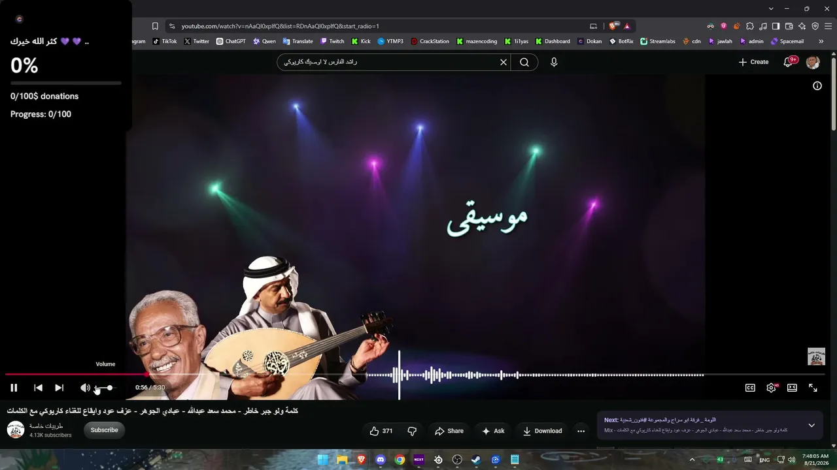The width and height of the screenshot is (837, 470).
Task: Show hidden system tray icons
Action: point(692,460)
